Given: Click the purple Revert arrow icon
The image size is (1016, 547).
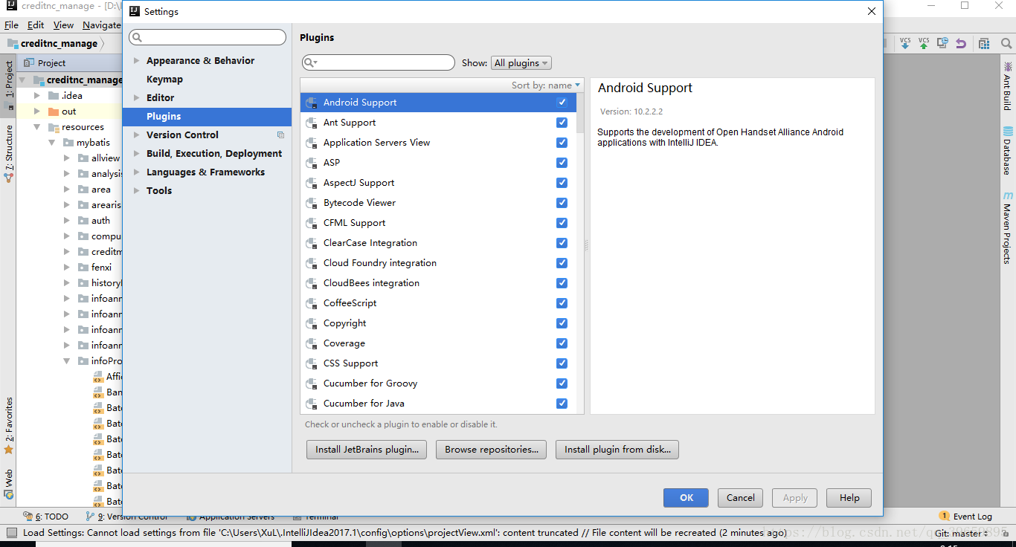Looking at the screenshot, I should 961,43.
